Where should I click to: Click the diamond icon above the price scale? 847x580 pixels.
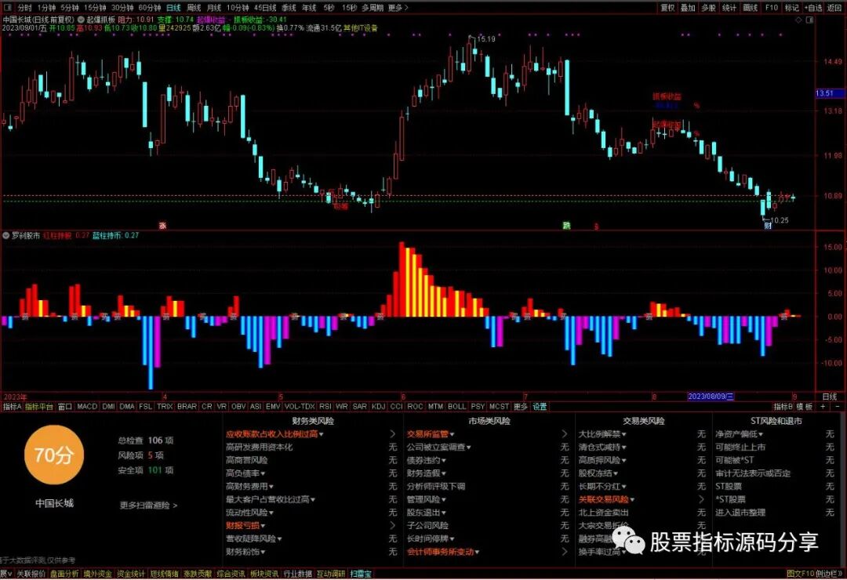pos(798,20)
